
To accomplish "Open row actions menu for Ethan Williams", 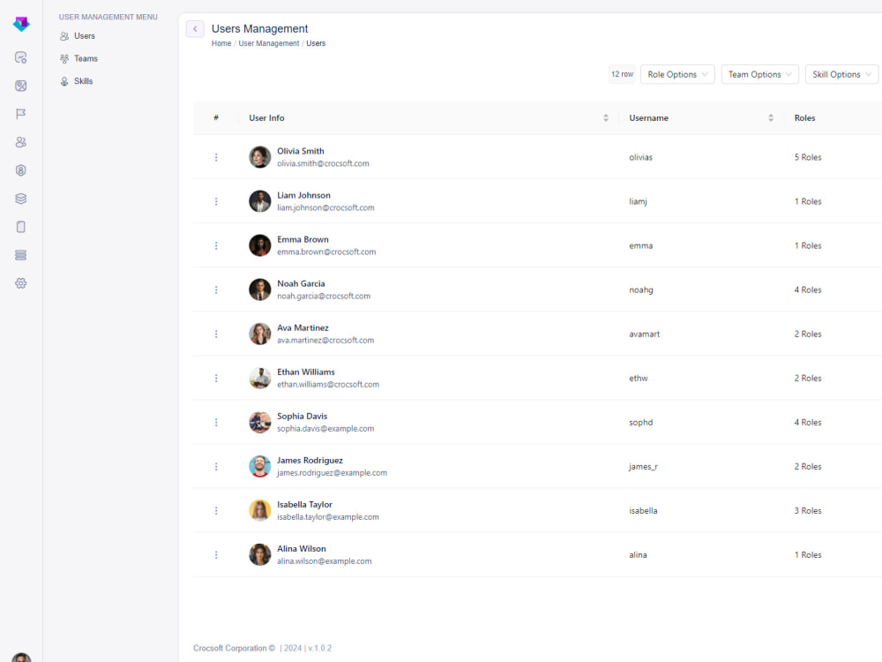I will point(216,379).
